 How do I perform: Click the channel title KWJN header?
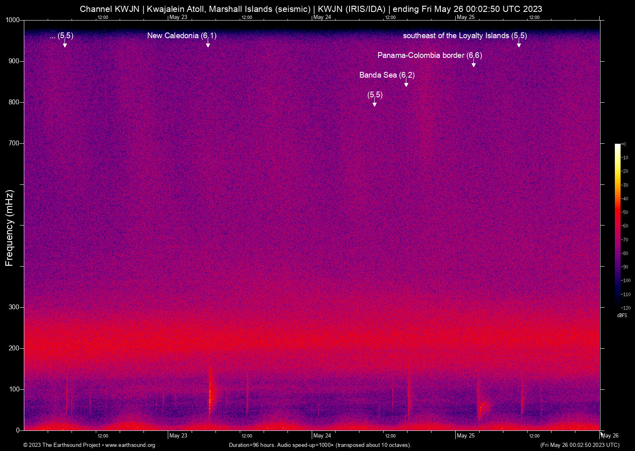pos(311,9)
